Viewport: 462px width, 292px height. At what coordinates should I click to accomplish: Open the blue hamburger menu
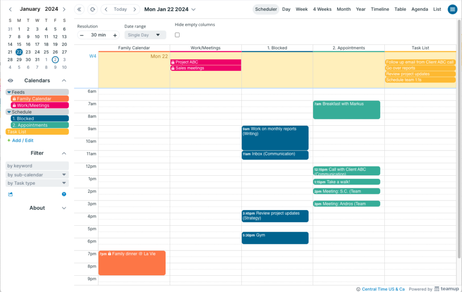(x=453, y=9)
